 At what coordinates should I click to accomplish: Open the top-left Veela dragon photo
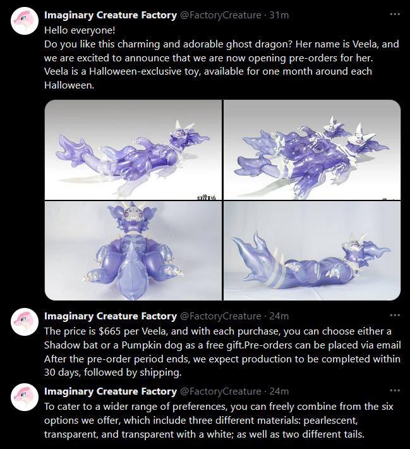coord(133,149)
